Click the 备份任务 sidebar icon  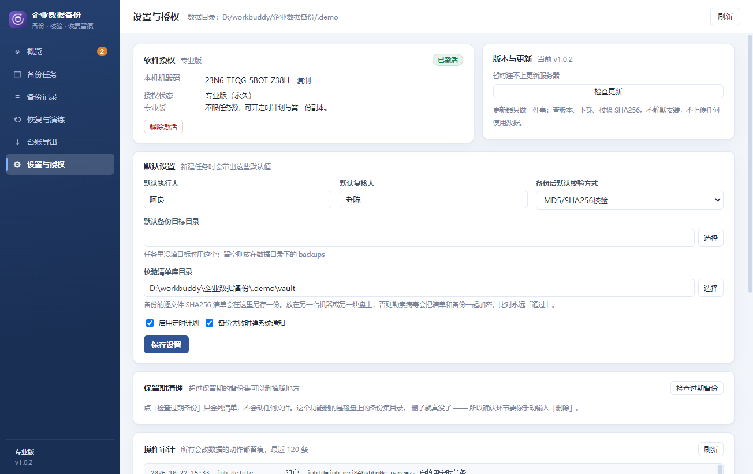(x=17, y=74)
